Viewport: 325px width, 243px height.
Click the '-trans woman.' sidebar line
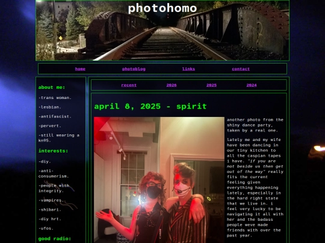pos(55,98)
